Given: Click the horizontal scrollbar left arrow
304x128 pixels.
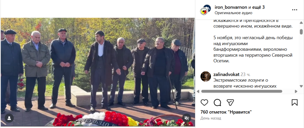Looking at the screenshot, I should click(x=198, y=91).
